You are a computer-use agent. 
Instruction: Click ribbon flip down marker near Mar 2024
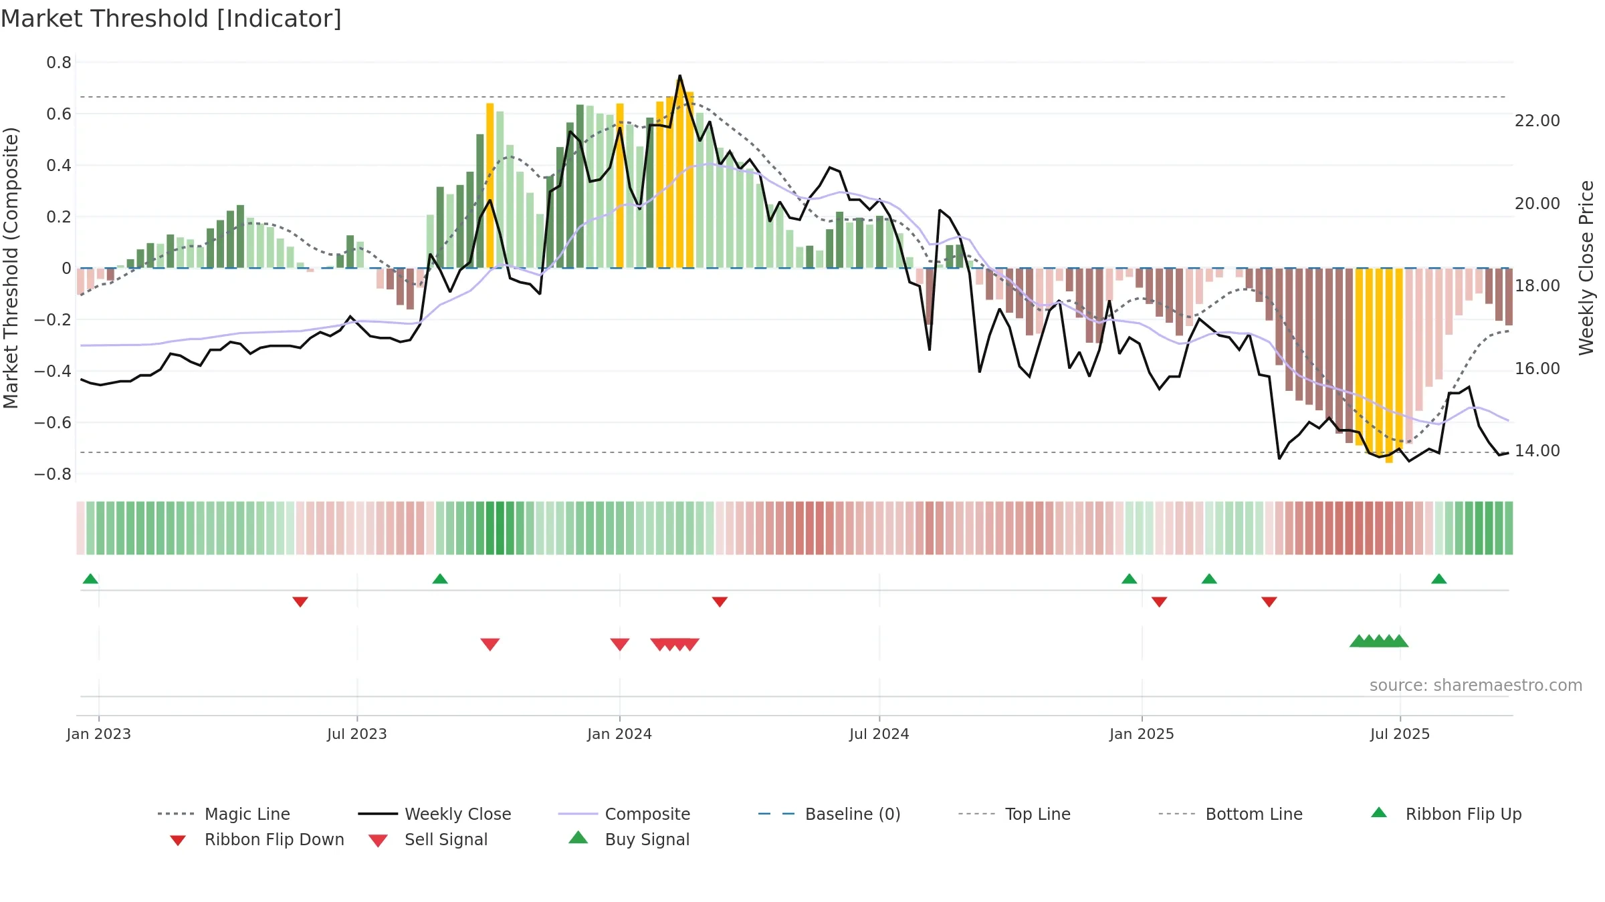coord(720,602)
